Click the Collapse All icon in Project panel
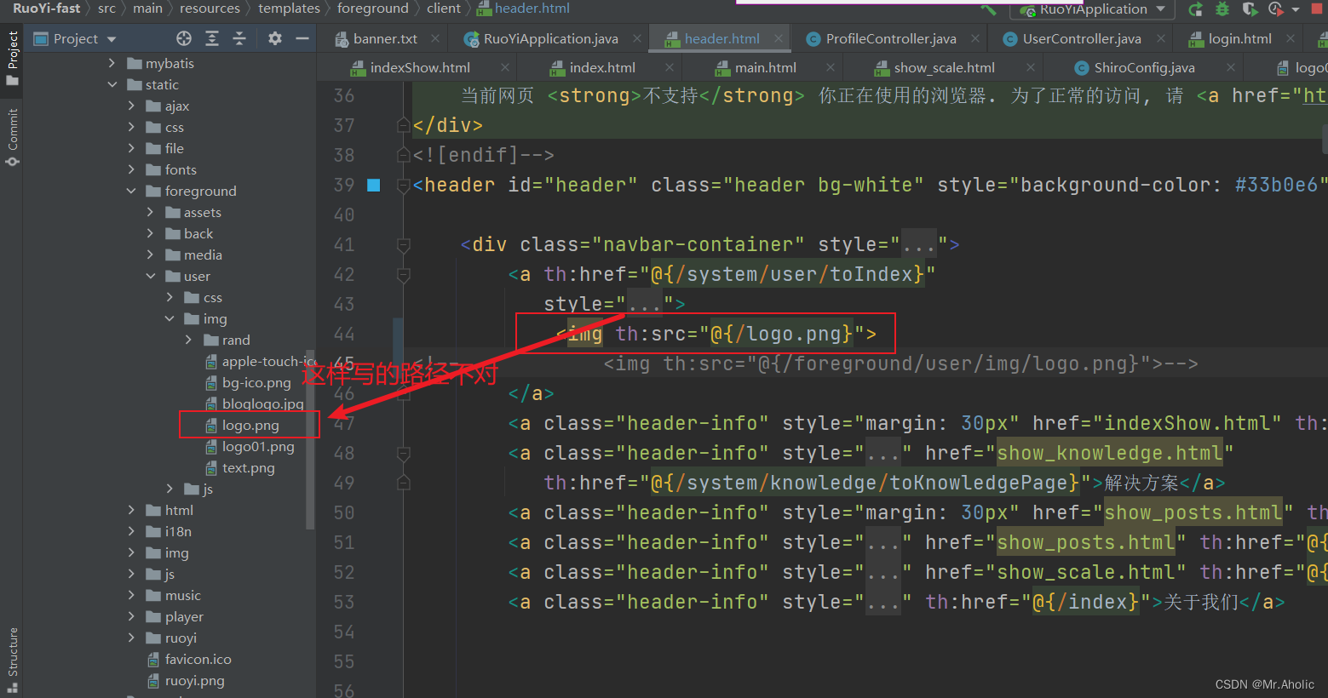Image resolution: width=1328 pixels, height=698 pixels. point(239,38)
